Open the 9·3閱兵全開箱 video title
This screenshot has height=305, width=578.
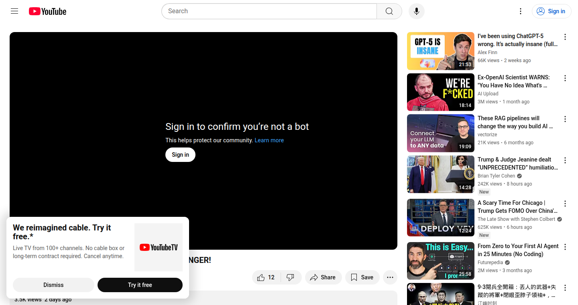coord(517,291)
